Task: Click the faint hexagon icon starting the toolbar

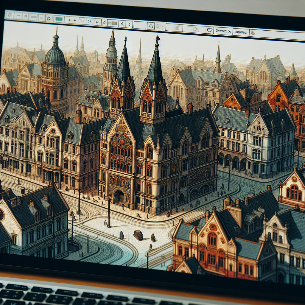Action: click(x=10, y=15)
